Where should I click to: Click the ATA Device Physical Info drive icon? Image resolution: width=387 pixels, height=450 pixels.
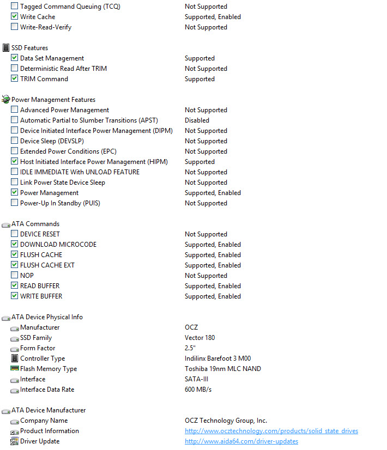[x=6, y=318]
